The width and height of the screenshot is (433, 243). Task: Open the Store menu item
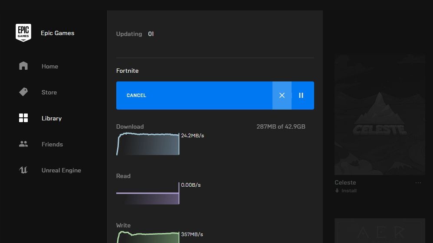click(49, 92)
